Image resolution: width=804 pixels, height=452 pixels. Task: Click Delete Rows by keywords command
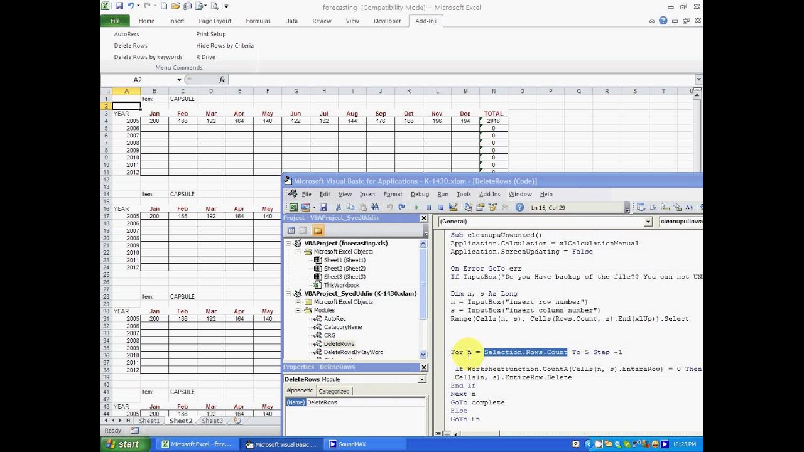click(148, 57)
